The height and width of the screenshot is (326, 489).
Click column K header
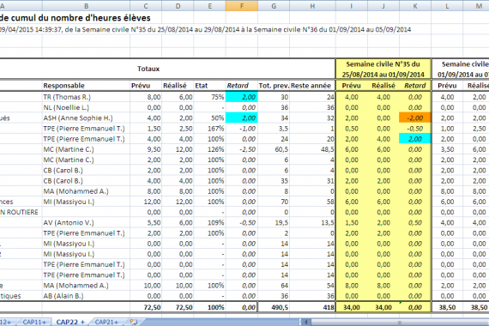[414, 6]
